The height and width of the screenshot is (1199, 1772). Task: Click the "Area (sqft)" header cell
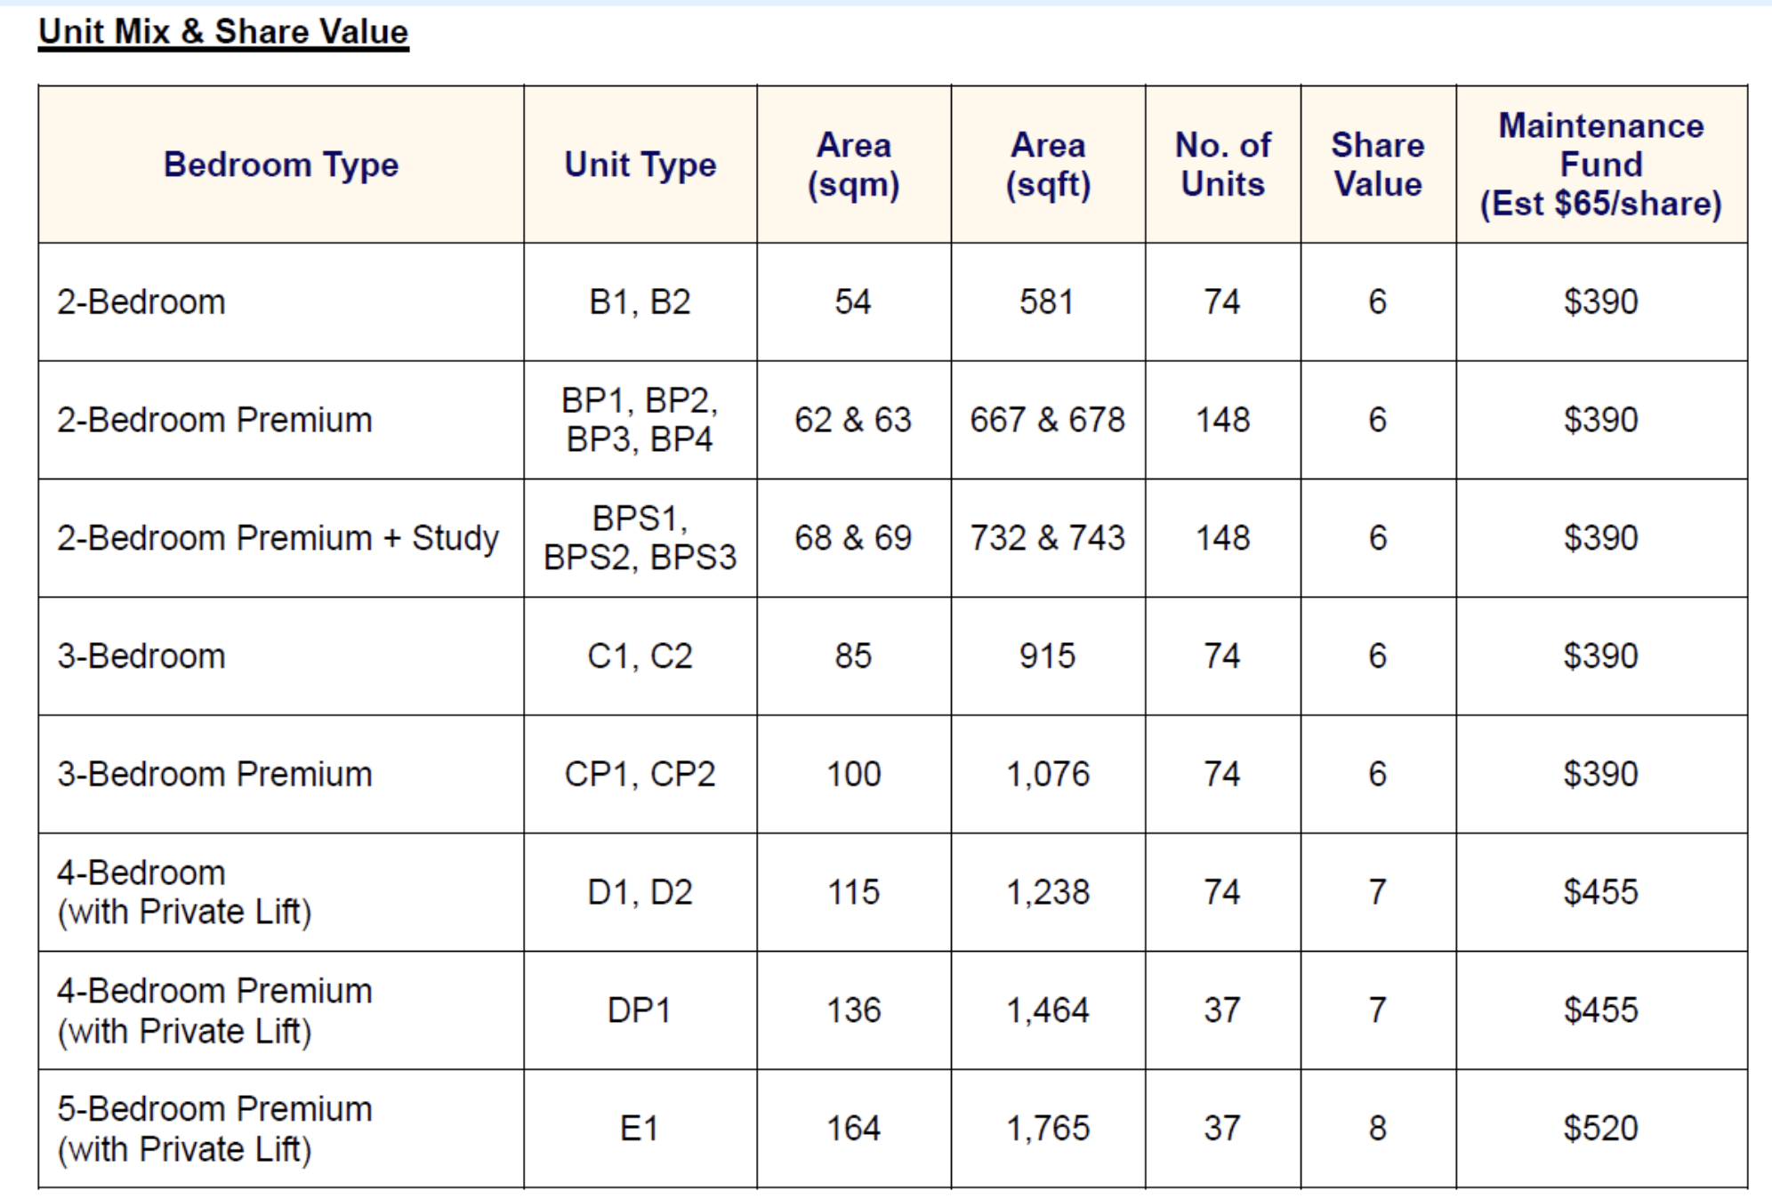(1048, 165)
